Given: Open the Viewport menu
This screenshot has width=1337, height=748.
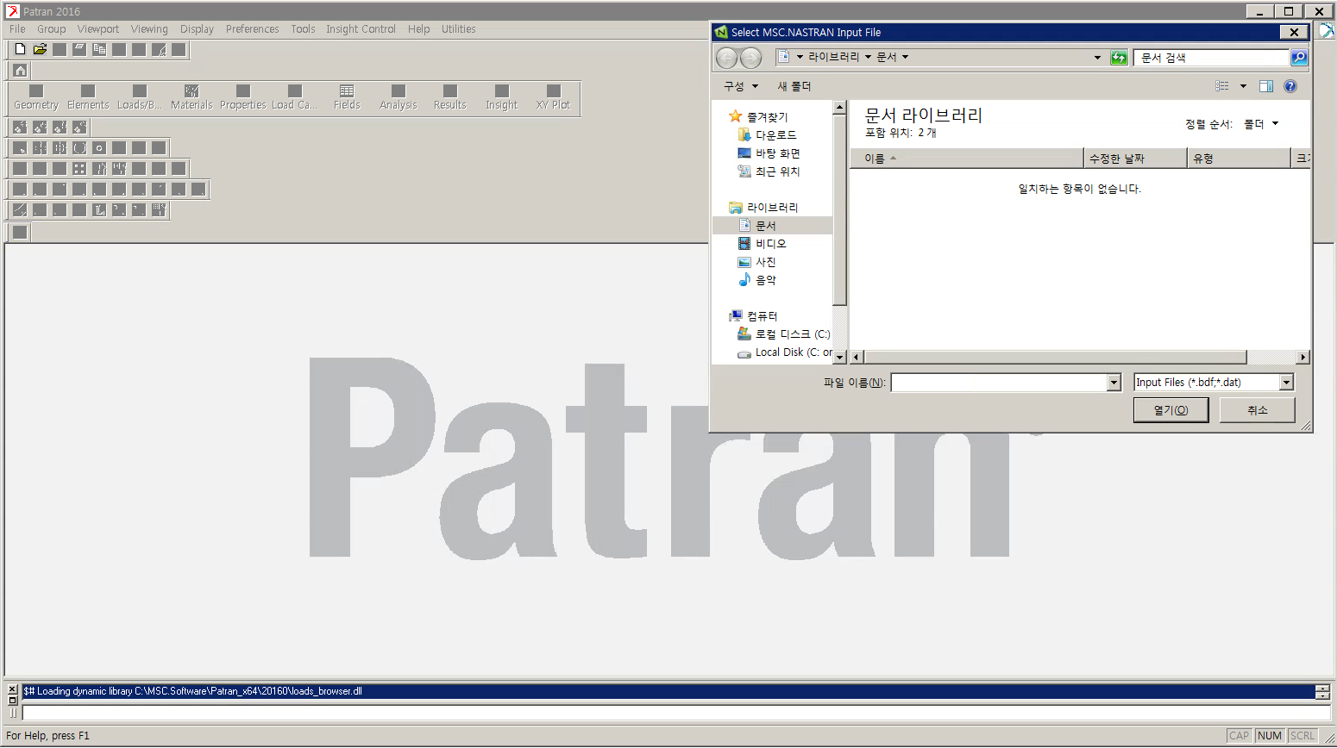Looking at the screenshot, I should [x=98, y=29].
